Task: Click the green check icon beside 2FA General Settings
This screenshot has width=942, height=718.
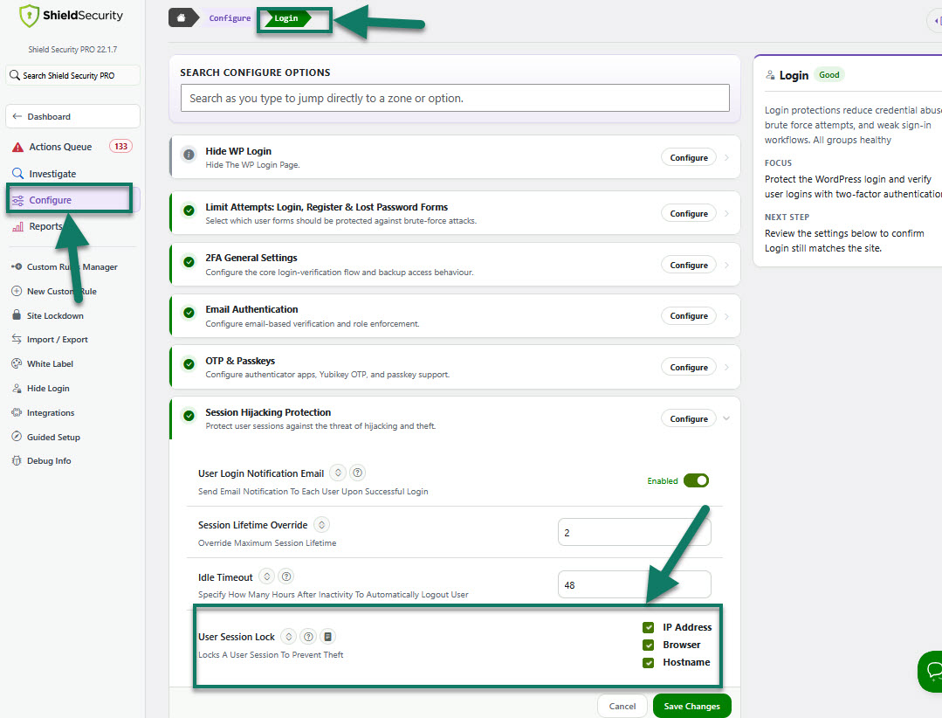Action: 189,262
